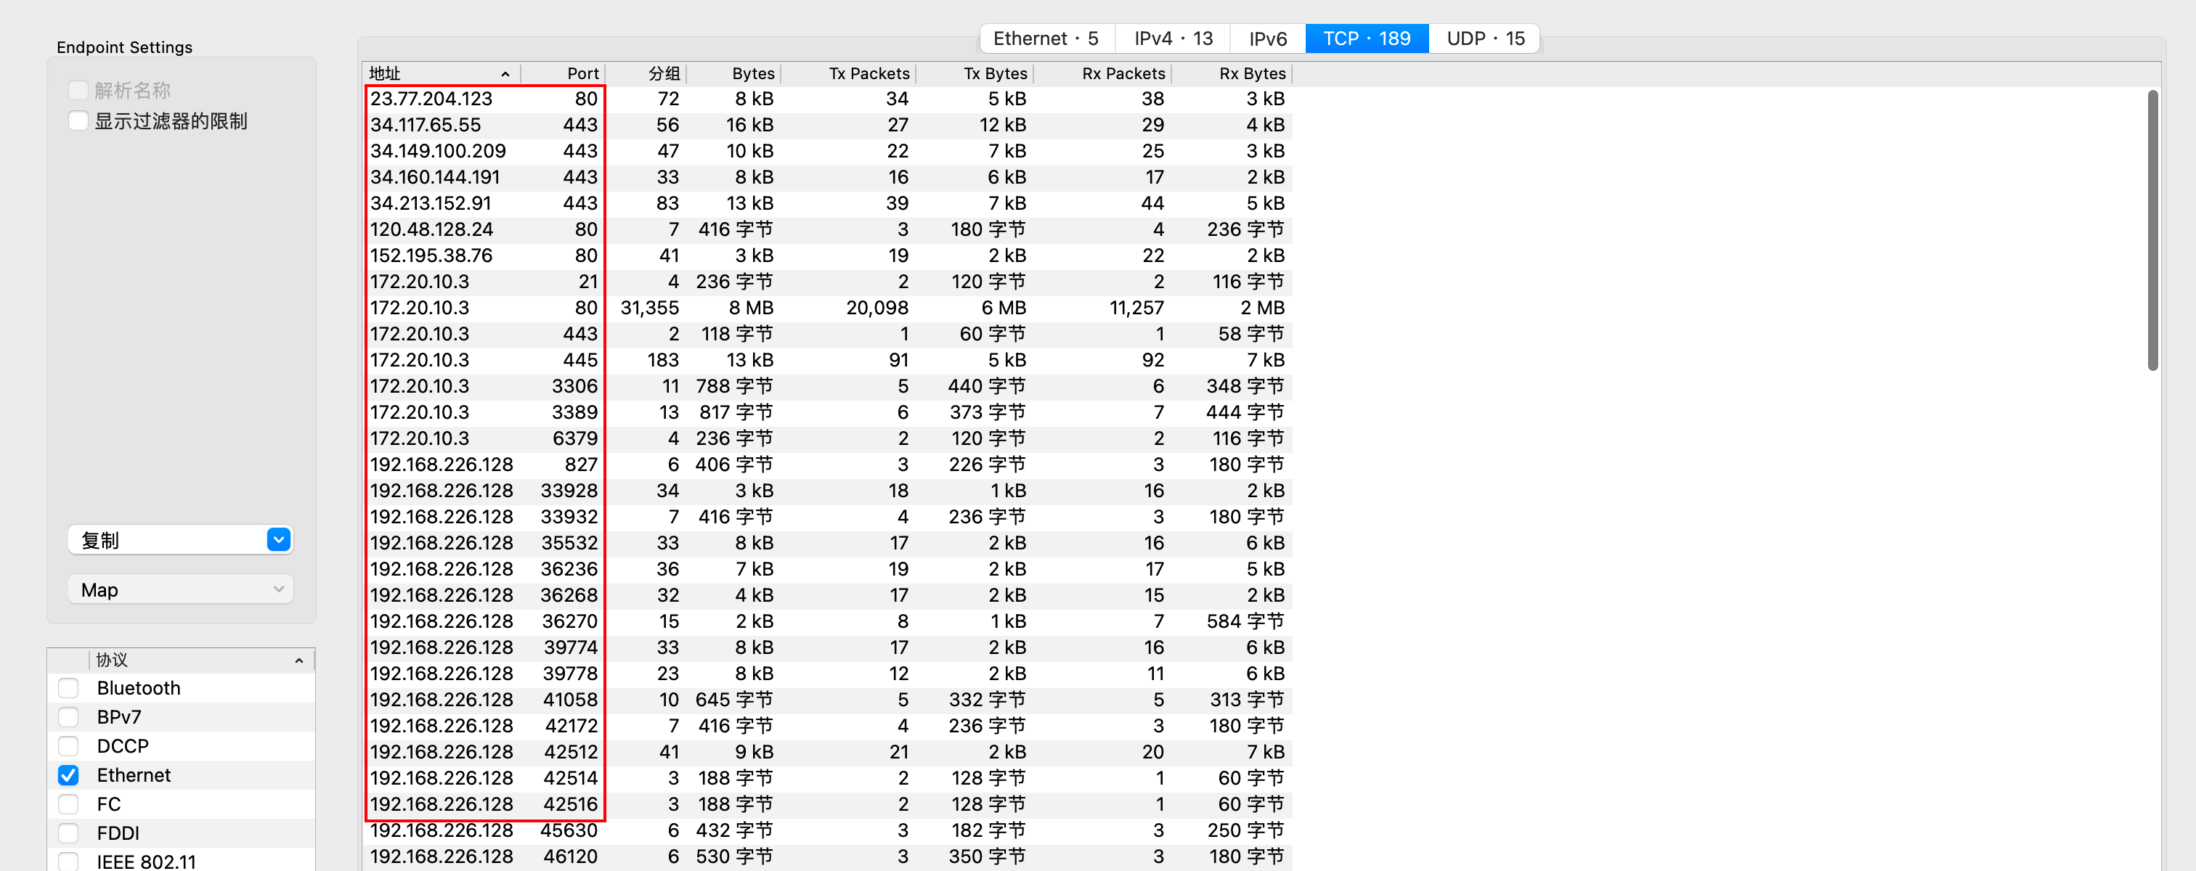The width and height of the screenshot is (2196, 871).
Task: Open the IPv6 tab
Action: (1268, 38)
